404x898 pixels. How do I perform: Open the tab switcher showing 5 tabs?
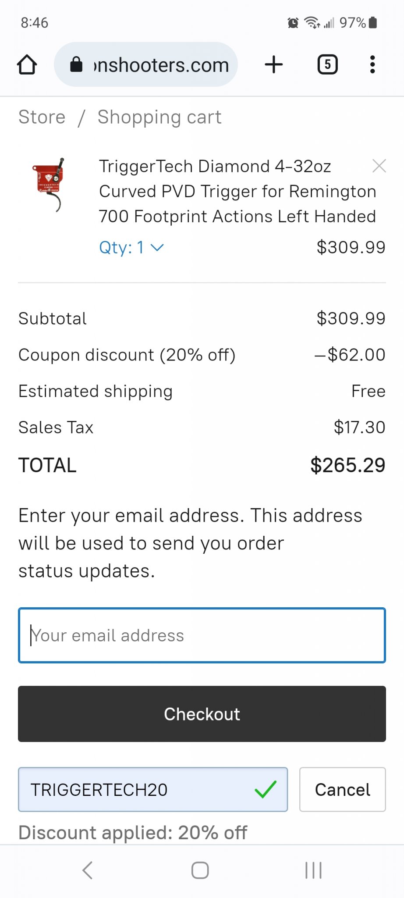327,64
